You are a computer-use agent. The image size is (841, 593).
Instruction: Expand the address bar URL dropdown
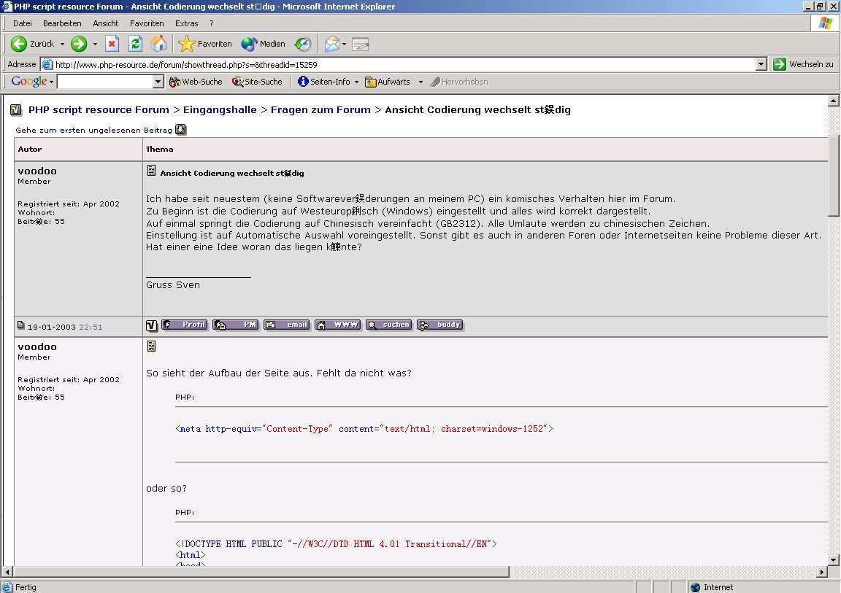click(761, 64)
